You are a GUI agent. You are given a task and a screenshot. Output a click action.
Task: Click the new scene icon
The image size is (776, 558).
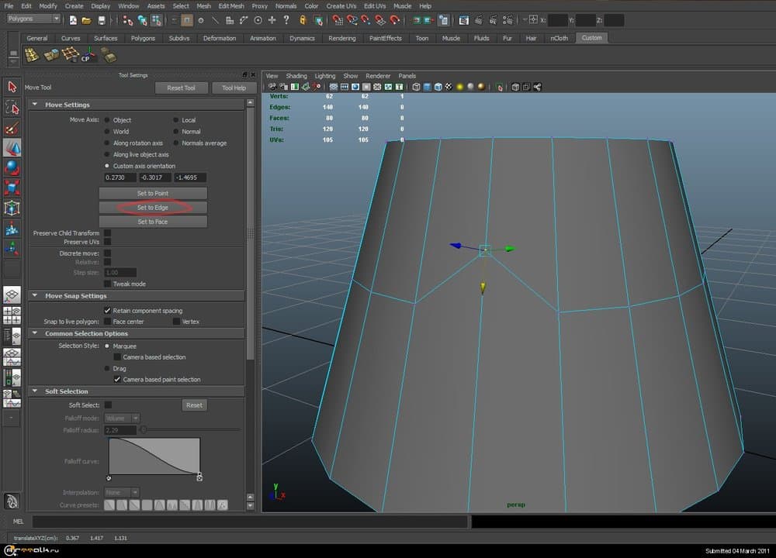coord(73,20)
